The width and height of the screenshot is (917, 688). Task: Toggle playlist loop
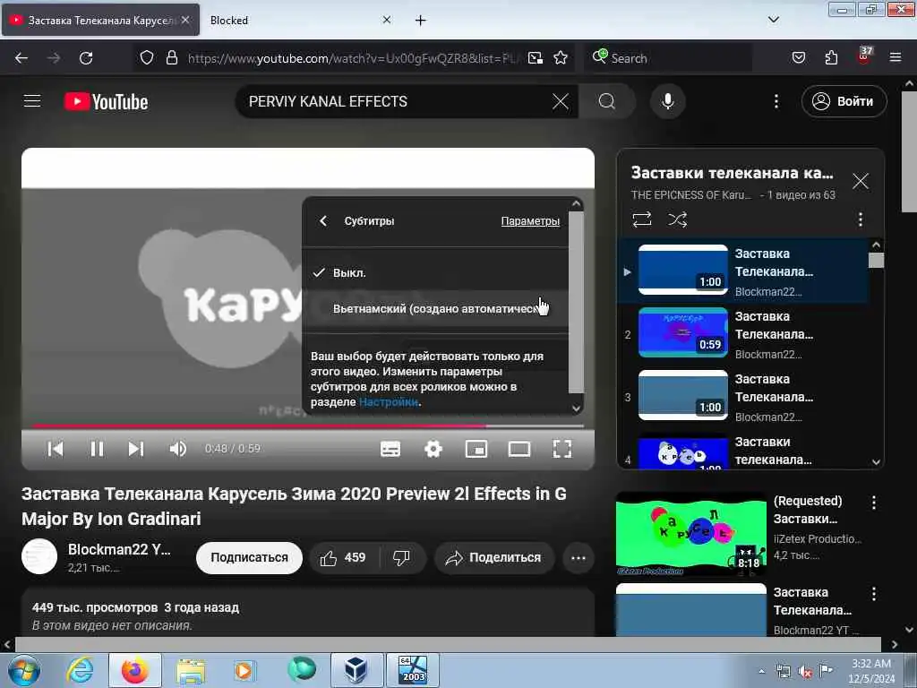641,219
